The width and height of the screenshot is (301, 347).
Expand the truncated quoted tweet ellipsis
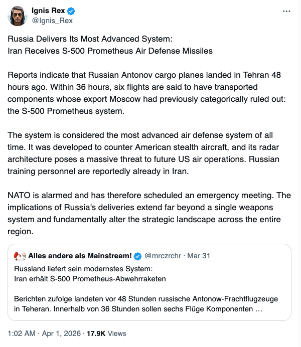click(x=259, y=309)
